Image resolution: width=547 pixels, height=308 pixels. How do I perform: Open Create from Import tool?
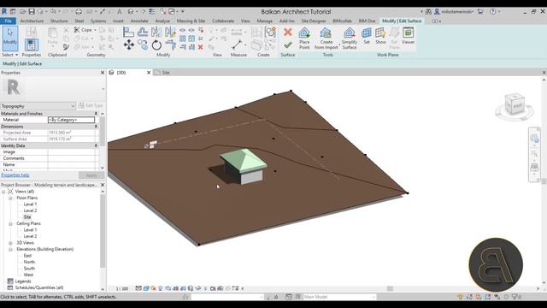[326, 38]
